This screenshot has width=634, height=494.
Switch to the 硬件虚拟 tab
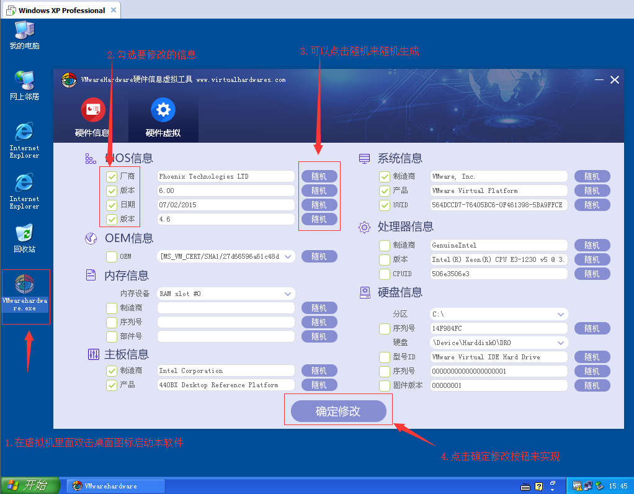[x=163, y=117]
